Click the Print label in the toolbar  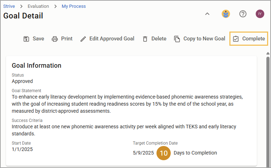point(67,39)
